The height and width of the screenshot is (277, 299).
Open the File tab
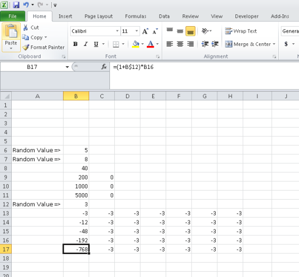13,17
